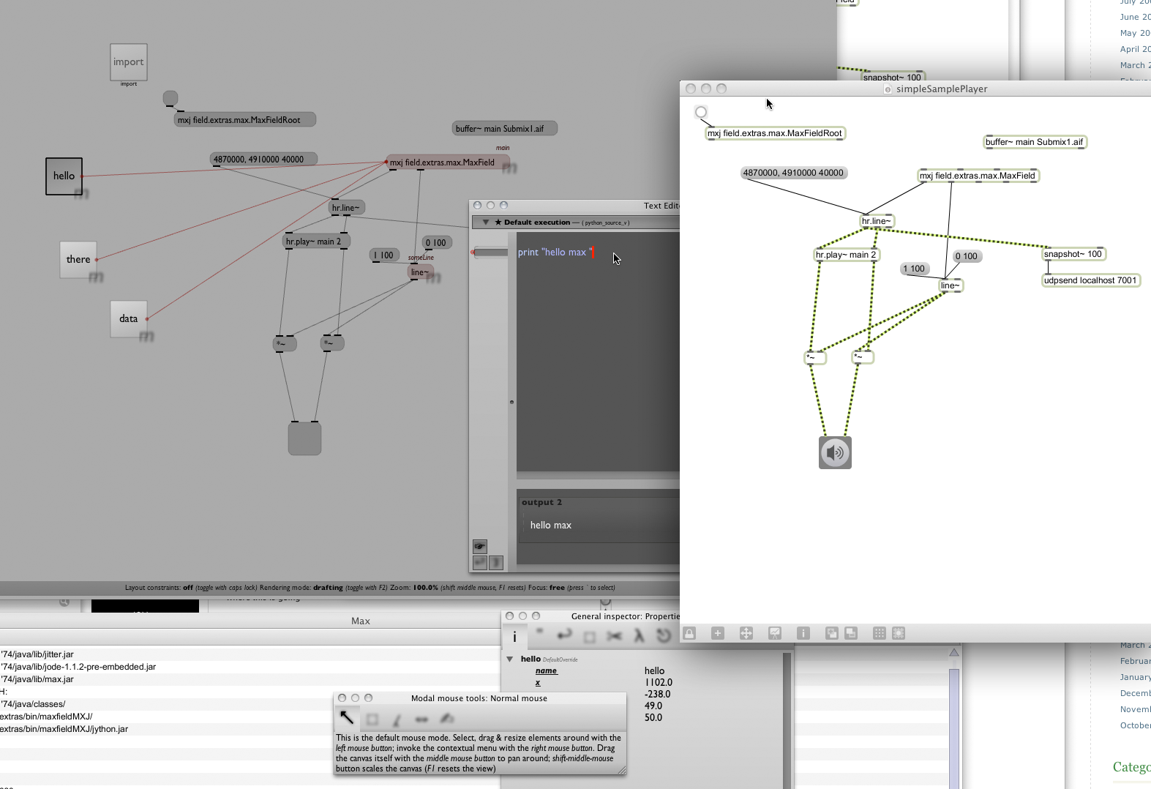Click the speaker audio output object

[x=835, y=452]
